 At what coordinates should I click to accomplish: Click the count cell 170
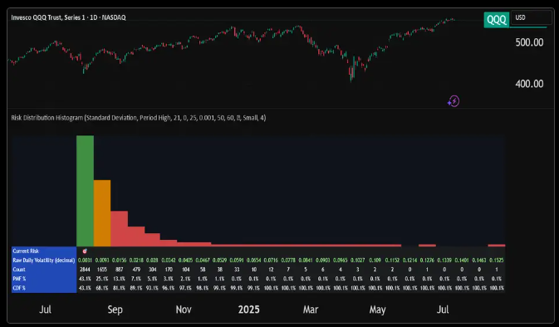point(169,270)
